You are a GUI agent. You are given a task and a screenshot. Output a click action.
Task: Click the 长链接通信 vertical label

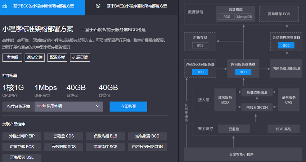pos(186,113)
